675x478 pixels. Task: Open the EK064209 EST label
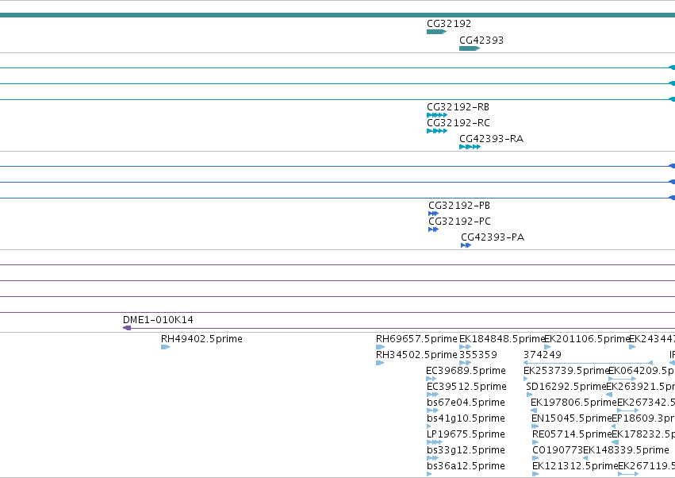click(x=642, y=371)
